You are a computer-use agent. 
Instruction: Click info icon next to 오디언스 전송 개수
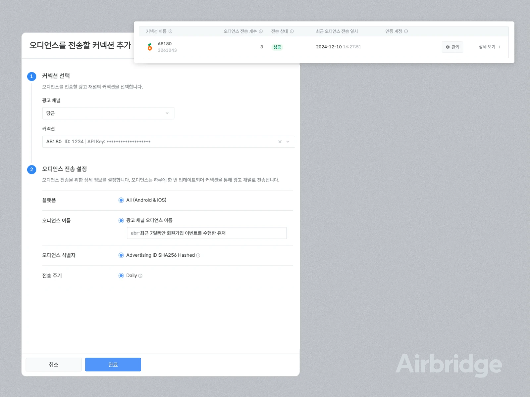point(261,31)
